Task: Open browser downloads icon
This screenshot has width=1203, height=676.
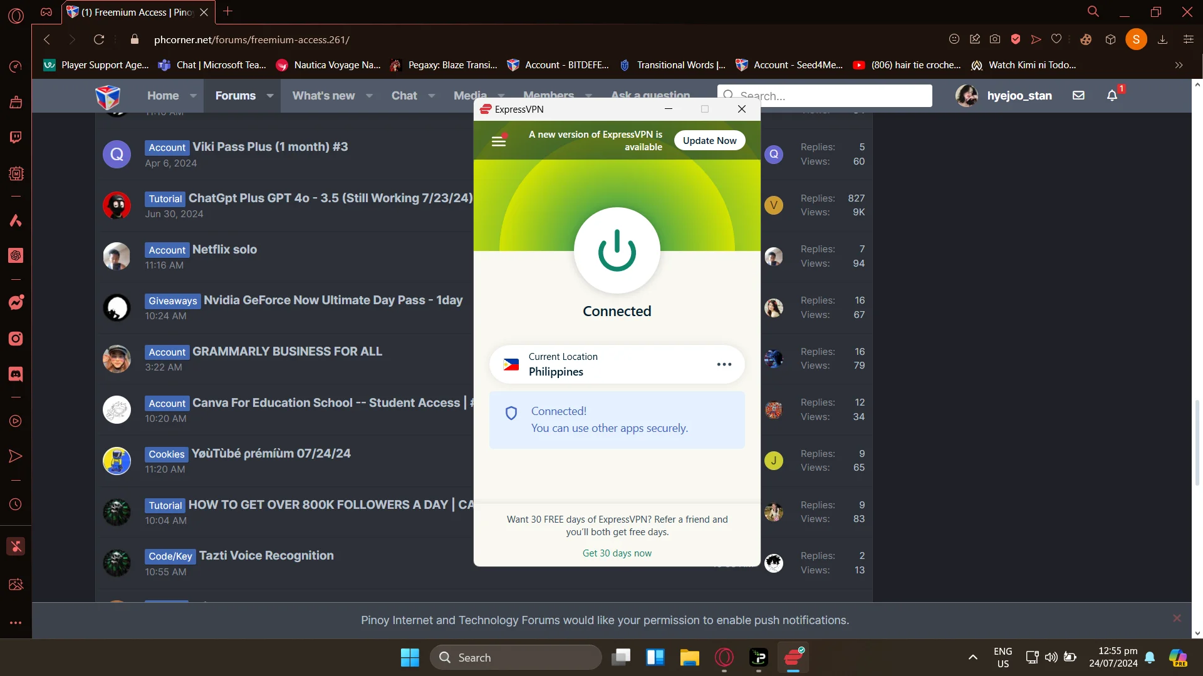Action: coord(1163,39)
